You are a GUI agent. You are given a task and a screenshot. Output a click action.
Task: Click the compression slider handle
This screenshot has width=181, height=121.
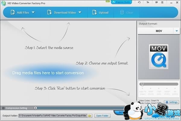35,108
